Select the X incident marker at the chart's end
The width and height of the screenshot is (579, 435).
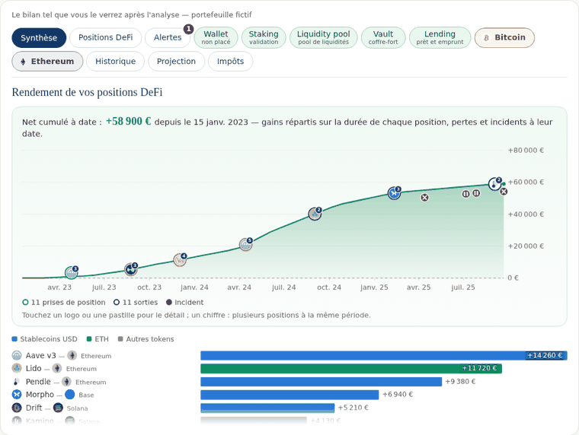[504, 192]
